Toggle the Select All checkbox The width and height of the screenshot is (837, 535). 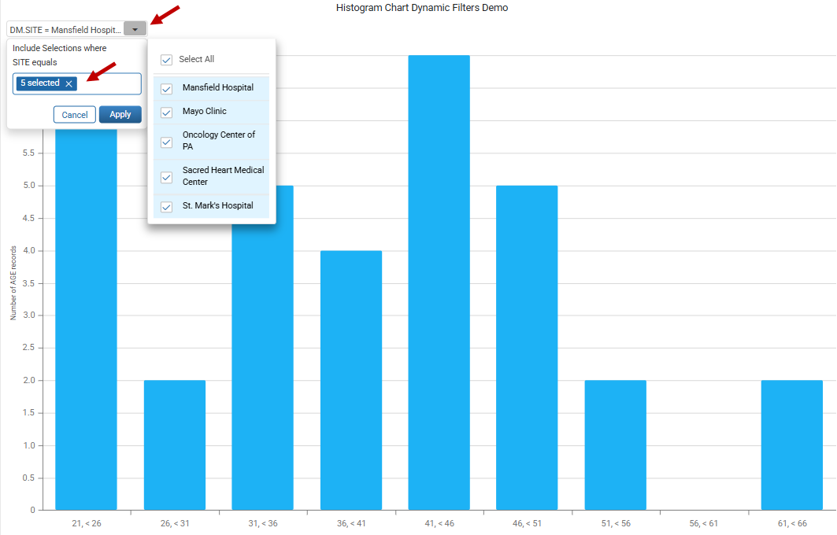coord(167,60)
